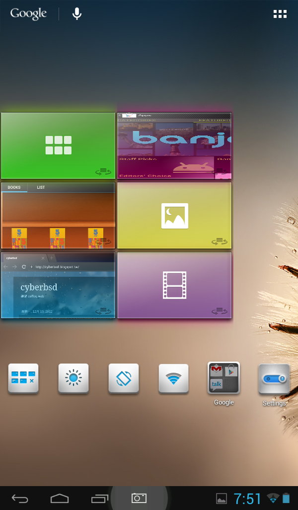Tap the Home navigation button
The height and width of the screenshot is (510, 298).
tap(60, 498)
